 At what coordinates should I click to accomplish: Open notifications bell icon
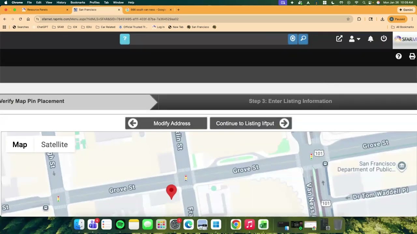(370, 39)
